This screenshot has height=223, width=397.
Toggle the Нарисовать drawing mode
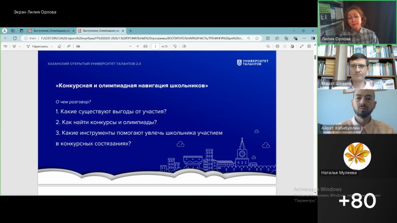(37, 46)
